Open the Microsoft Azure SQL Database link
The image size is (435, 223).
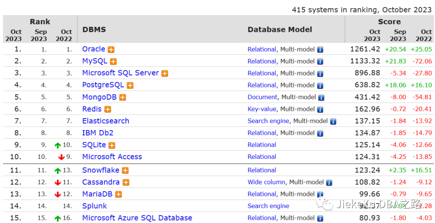coord(137,218)
